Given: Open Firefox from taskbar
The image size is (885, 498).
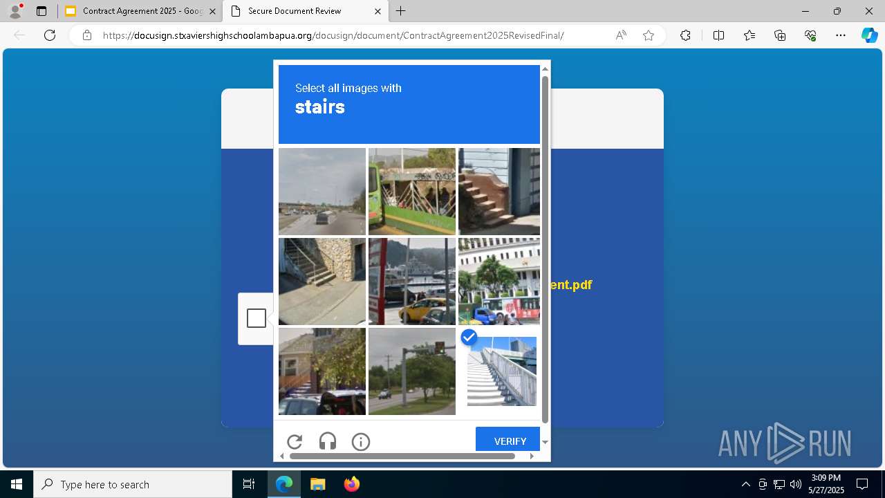Looking at the screenshot, I should click(352, 484).
